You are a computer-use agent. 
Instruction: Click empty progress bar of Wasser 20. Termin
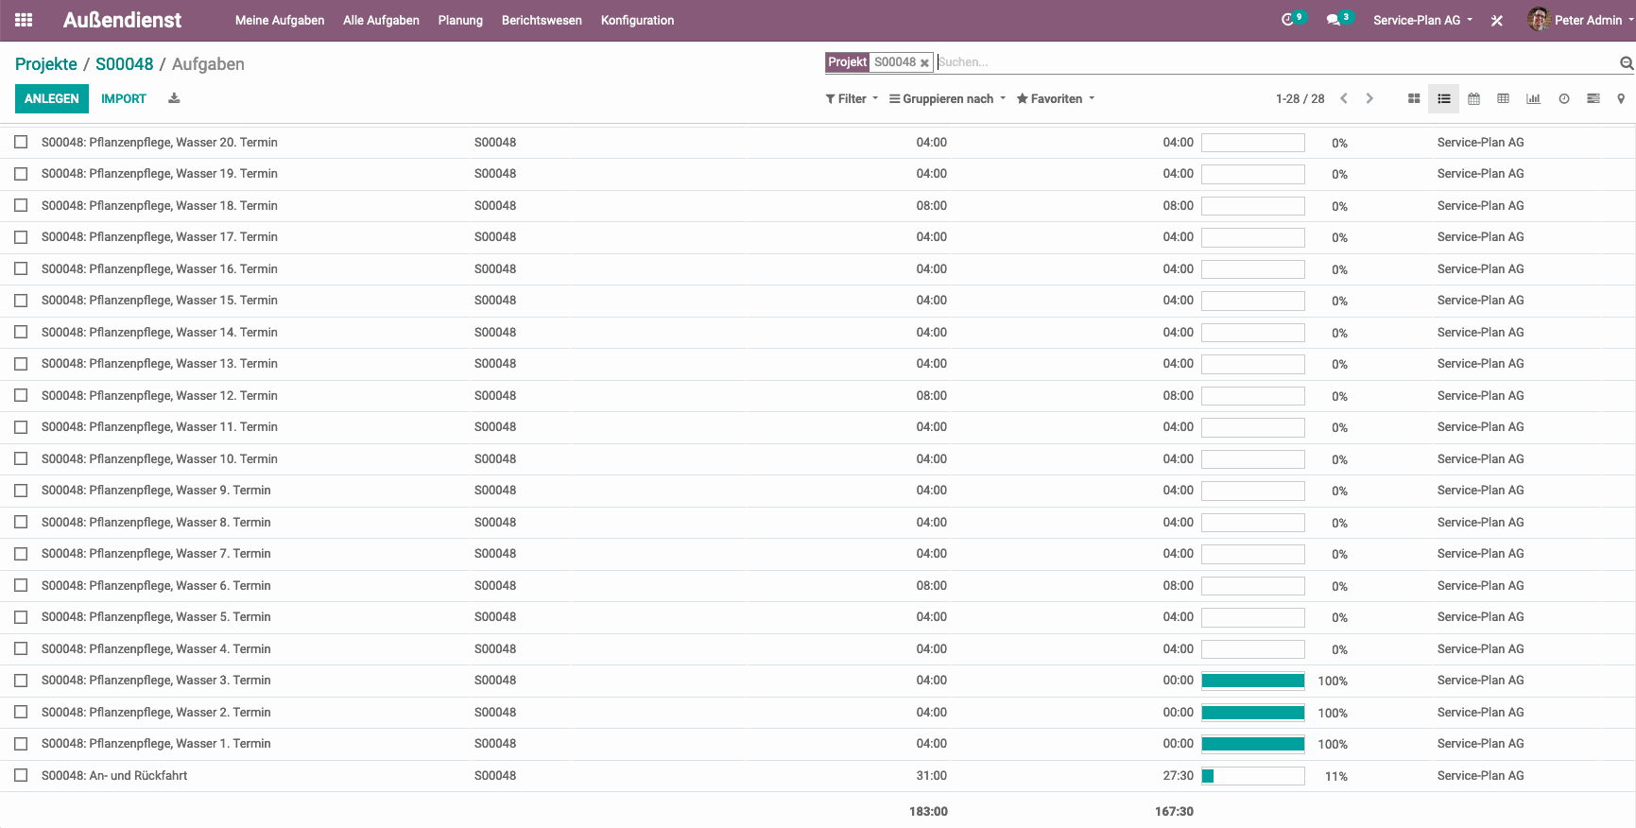[1253, 143]
